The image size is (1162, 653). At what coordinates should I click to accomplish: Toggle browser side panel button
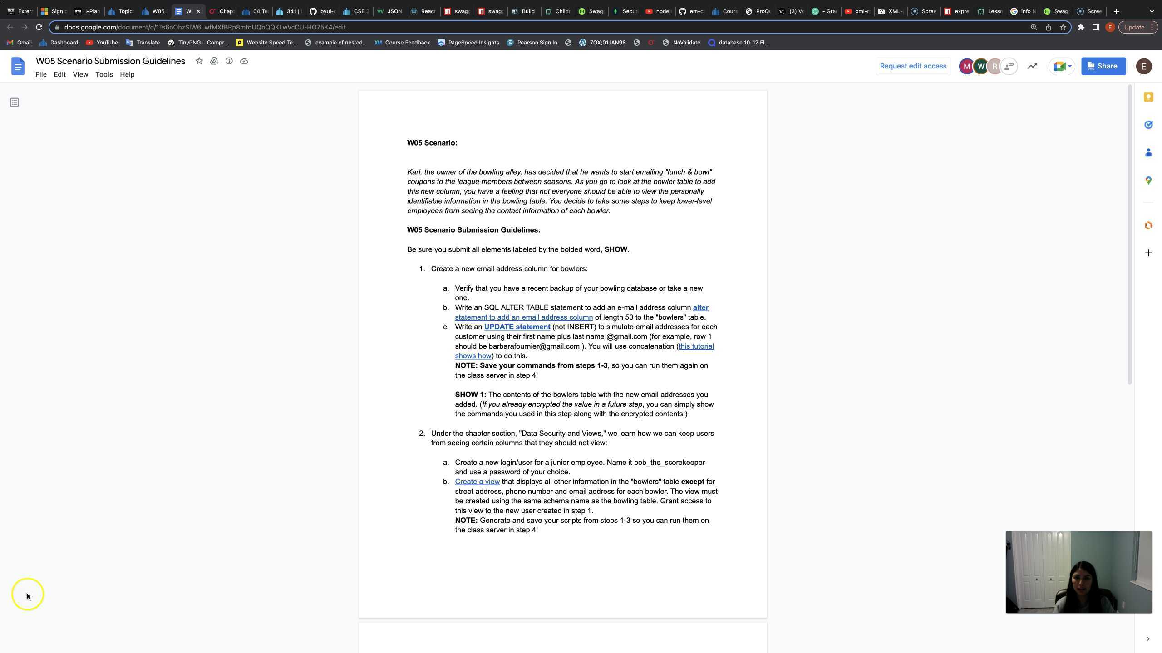coord(1095,27)
